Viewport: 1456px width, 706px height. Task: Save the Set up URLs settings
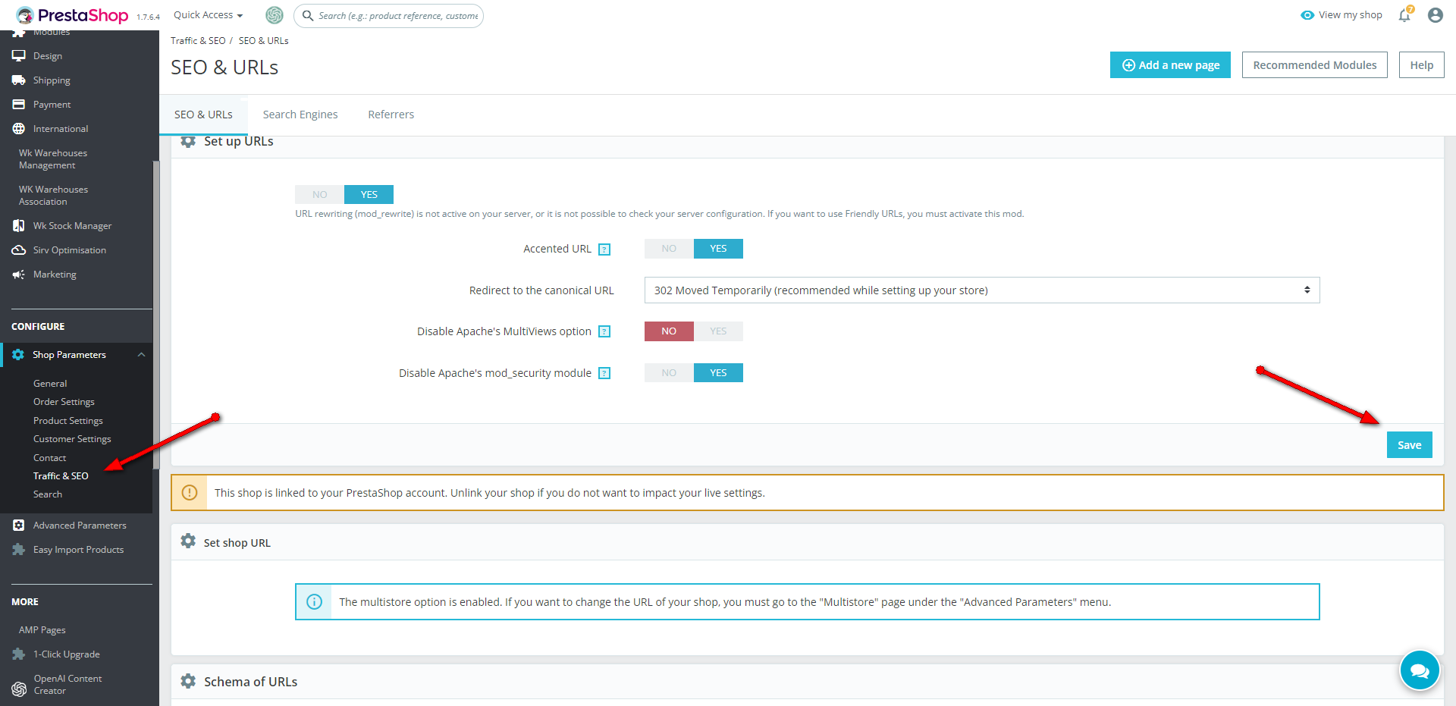pos(1410,445)
